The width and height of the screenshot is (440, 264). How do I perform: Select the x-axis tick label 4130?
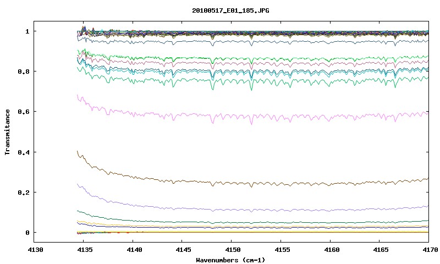(x=36, y=250)
